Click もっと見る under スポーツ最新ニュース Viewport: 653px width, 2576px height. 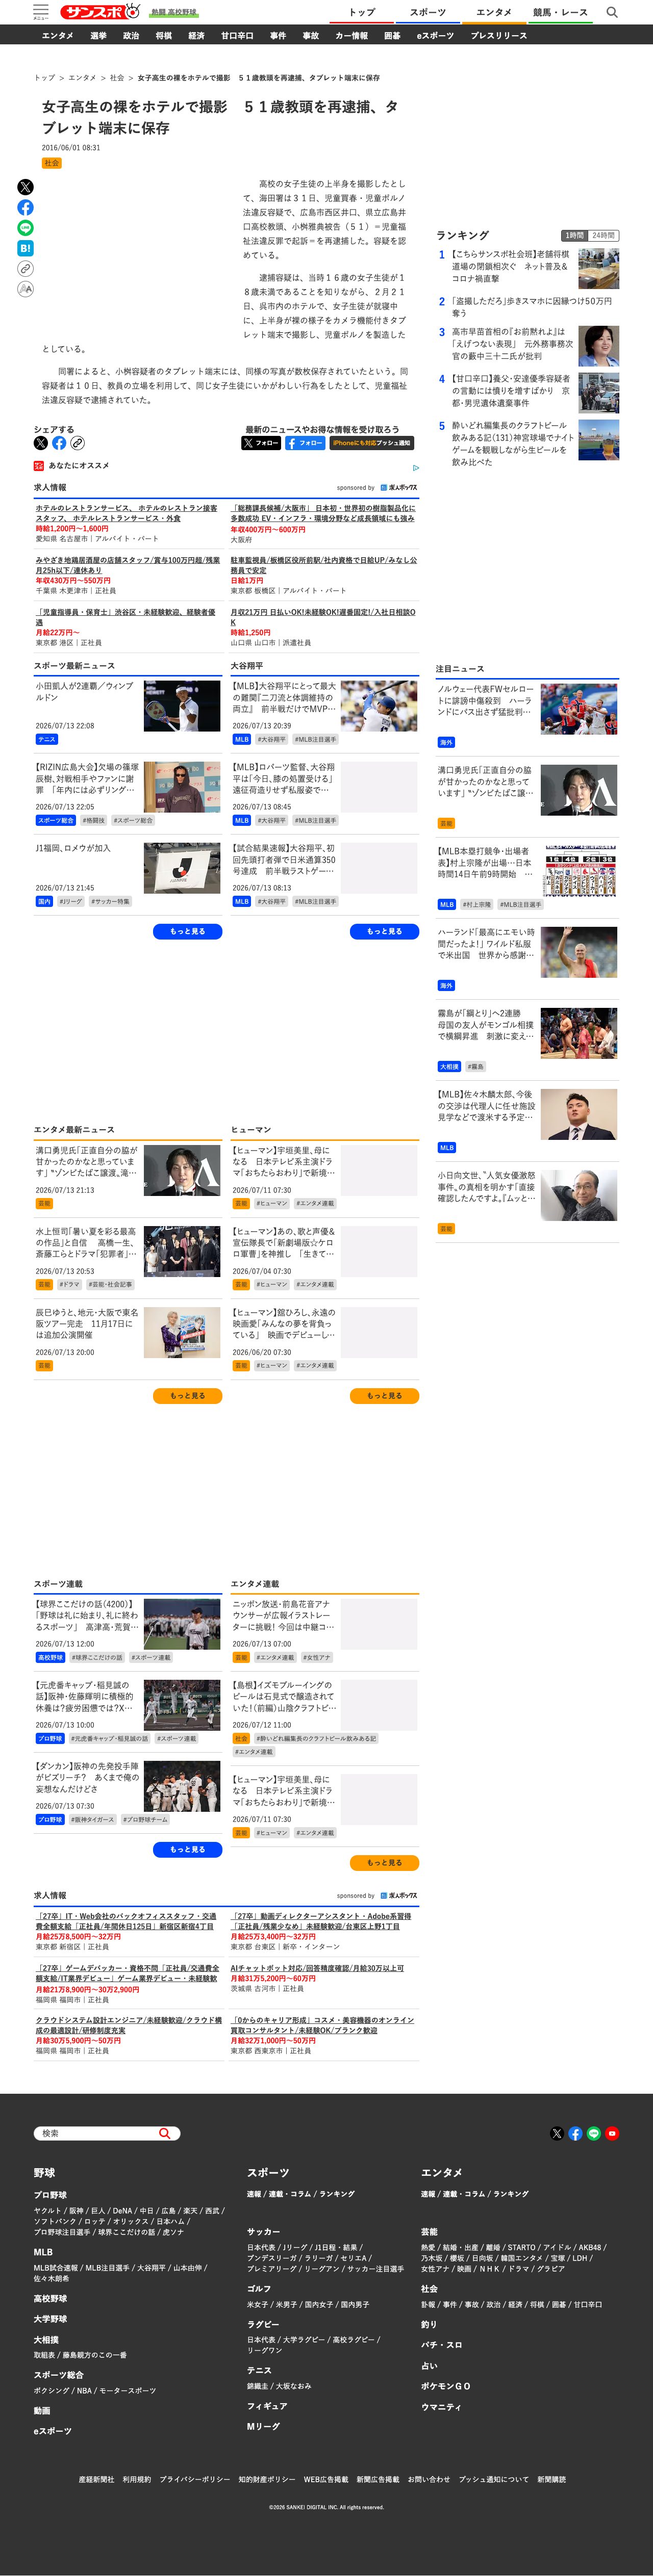tap(187, 931)
